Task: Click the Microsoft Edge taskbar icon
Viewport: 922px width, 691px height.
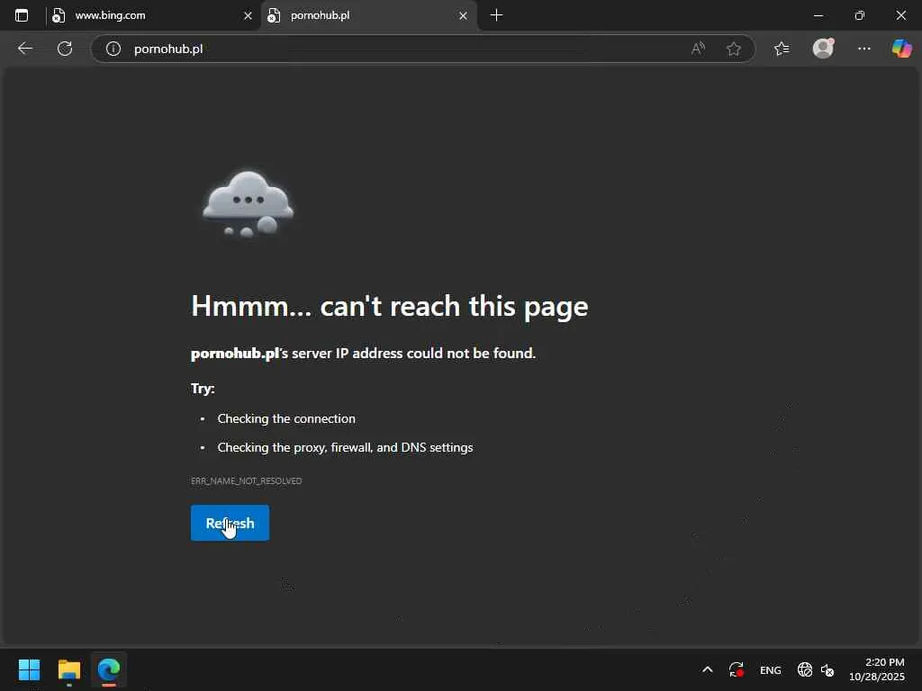Action: 109,669
